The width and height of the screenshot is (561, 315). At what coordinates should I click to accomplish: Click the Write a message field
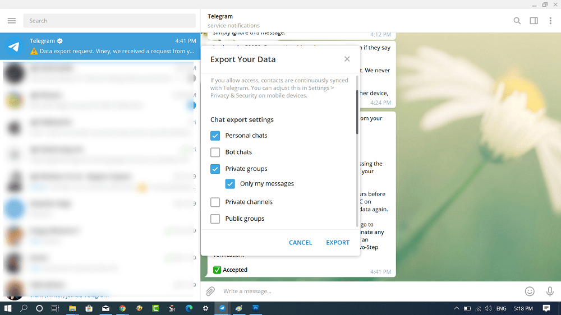(x=370, y=291)
